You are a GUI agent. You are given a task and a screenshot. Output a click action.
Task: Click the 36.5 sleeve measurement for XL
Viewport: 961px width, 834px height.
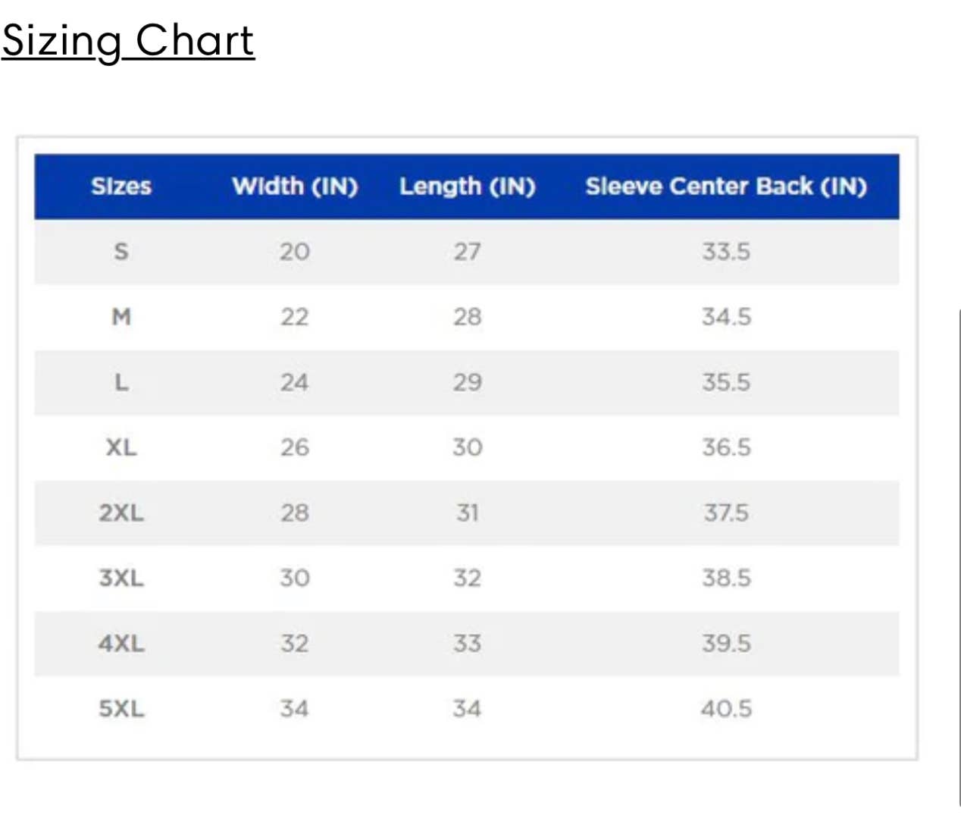[725, 447]
